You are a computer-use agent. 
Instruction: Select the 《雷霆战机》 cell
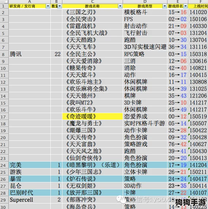93,26
